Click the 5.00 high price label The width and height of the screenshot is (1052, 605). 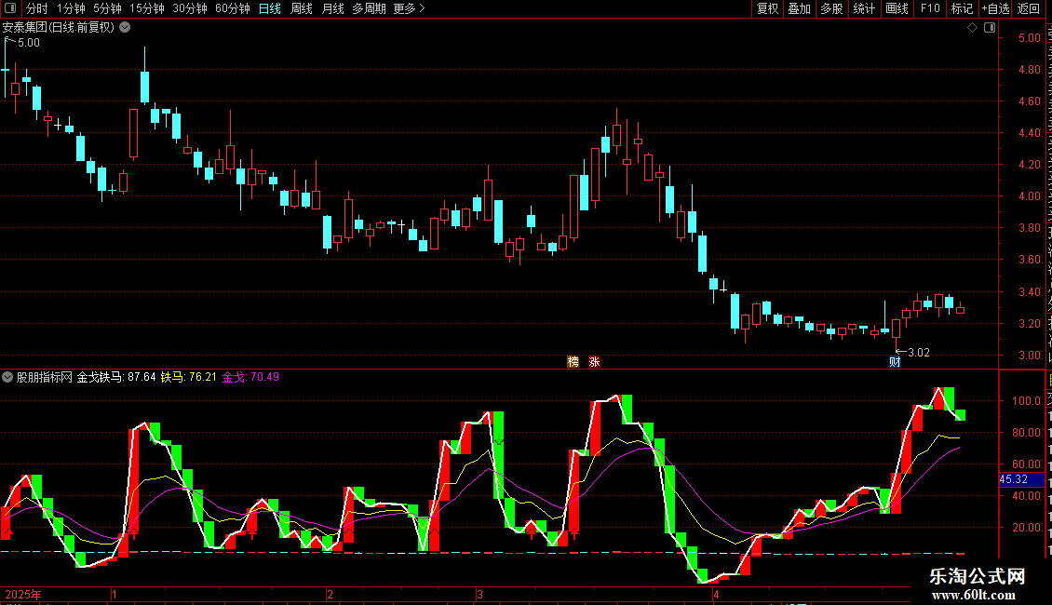coord(28,43)
